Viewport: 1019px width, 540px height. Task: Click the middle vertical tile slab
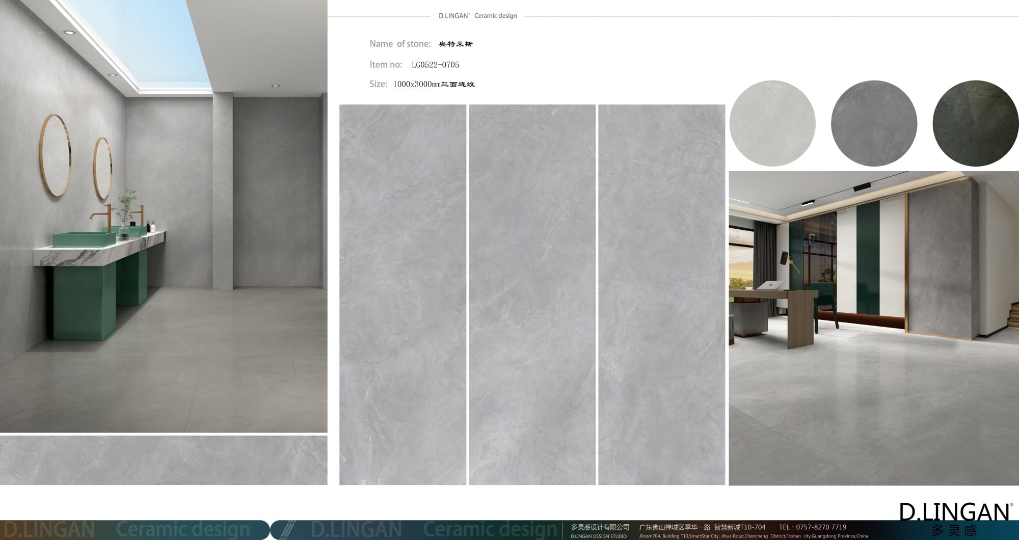point(532,294)
